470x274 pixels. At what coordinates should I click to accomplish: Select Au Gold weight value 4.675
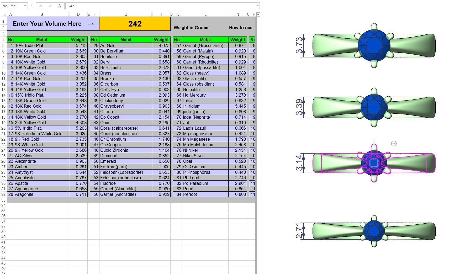[161, 45]
